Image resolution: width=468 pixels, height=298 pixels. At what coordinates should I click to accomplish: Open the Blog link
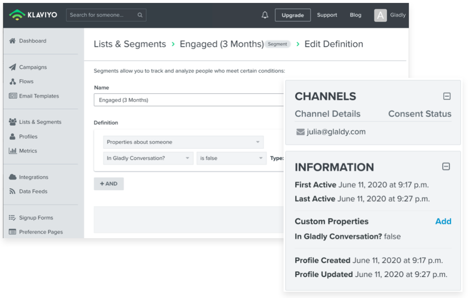(355, 15)
